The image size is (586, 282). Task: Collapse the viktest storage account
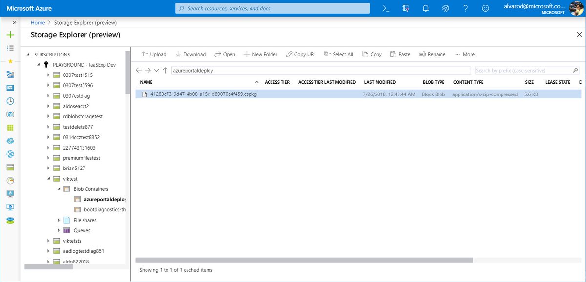[x=48, y=179]
